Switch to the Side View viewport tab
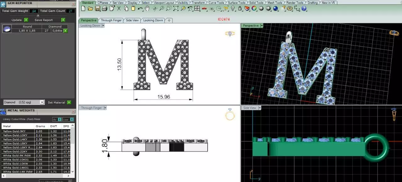The width and height of the screenshot is (402, 182). coord(132,20)
